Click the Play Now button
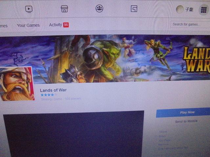The image size is (210, 157). (x=183, y=113)
